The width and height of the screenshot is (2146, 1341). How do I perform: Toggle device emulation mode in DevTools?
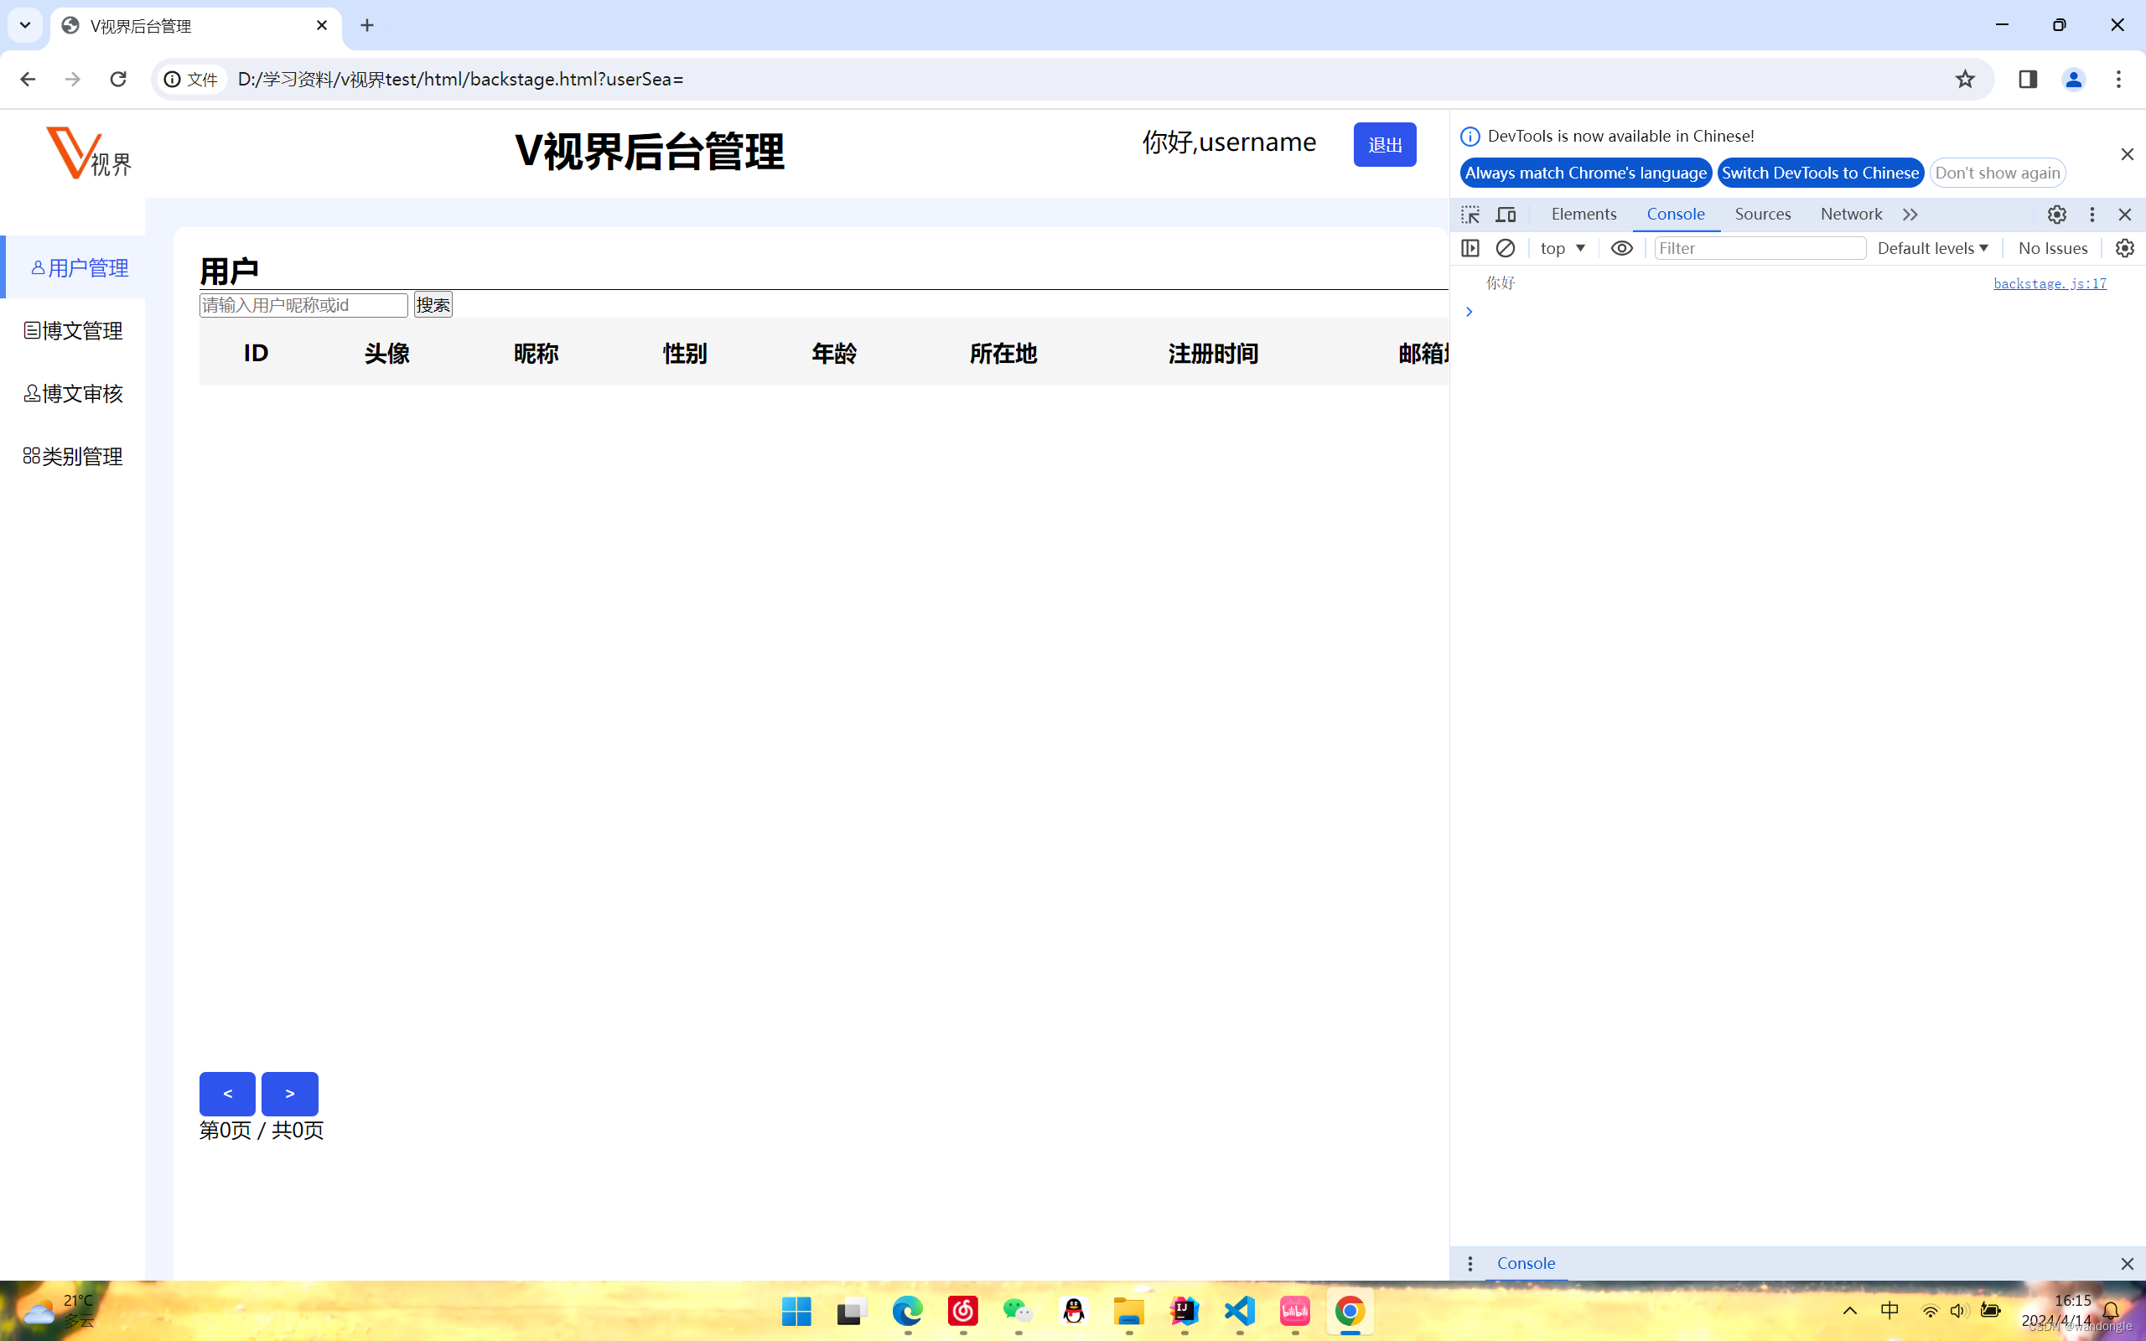point(1506,214)
